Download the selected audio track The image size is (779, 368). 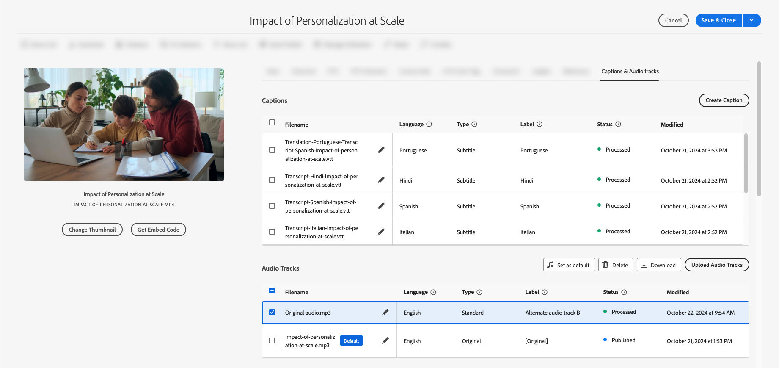point(658,265)
